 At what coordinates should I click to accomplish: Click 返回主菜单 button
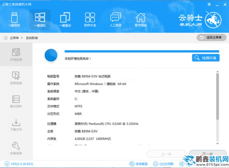pyautogui.click(x=211, y=38)
